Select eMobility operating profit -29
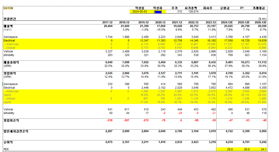This screenshot has width=279, height=152. (x=180, y=113)
